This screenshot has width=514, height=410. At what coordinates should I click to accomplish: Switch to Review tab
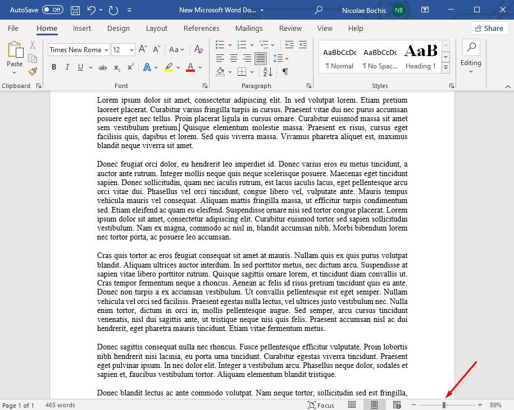coord(290,29)
